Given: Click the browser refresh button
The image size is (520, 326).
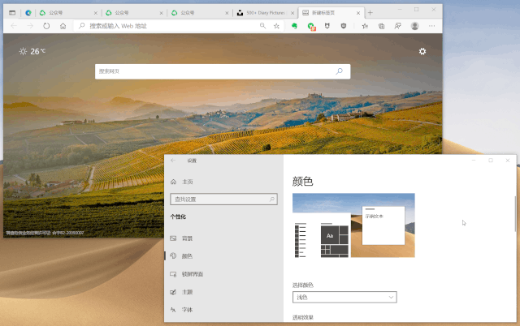Looking at the screenshot, I should point(46,26).
